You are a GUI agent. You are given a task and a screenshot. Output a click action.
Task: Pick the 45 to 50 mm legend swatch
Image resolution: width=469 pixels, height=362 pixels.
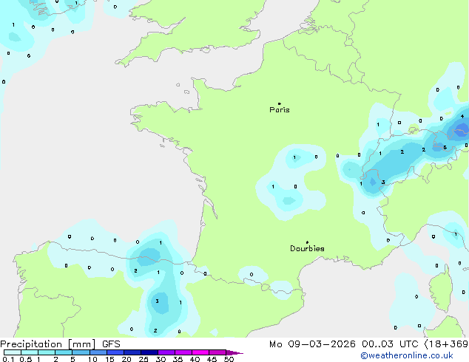tap(217, 352)
